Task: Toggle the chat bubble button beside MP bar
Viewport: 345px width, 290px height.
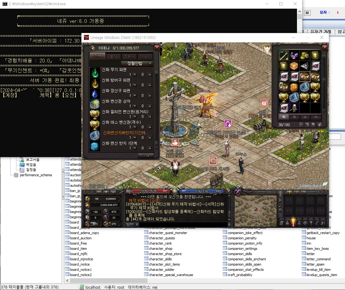Action: pyautogui.click(x=229, y=190)
